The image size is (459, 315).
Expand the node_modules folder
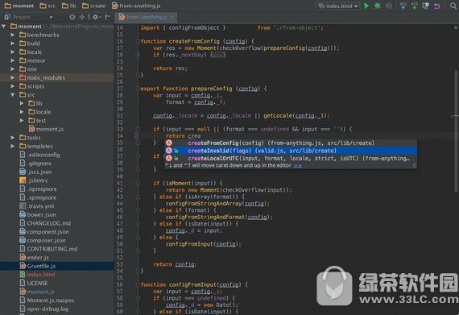13,77
